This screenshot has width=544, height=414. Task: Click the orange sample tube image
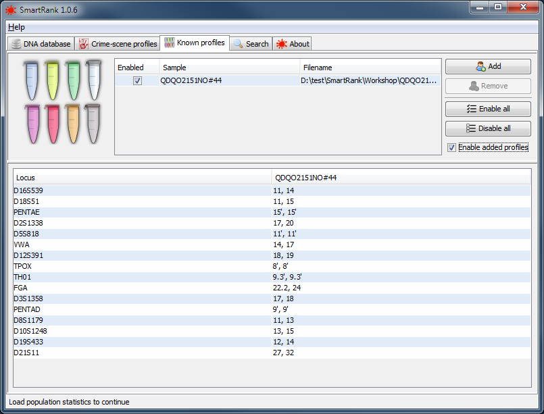pos(73,124)
